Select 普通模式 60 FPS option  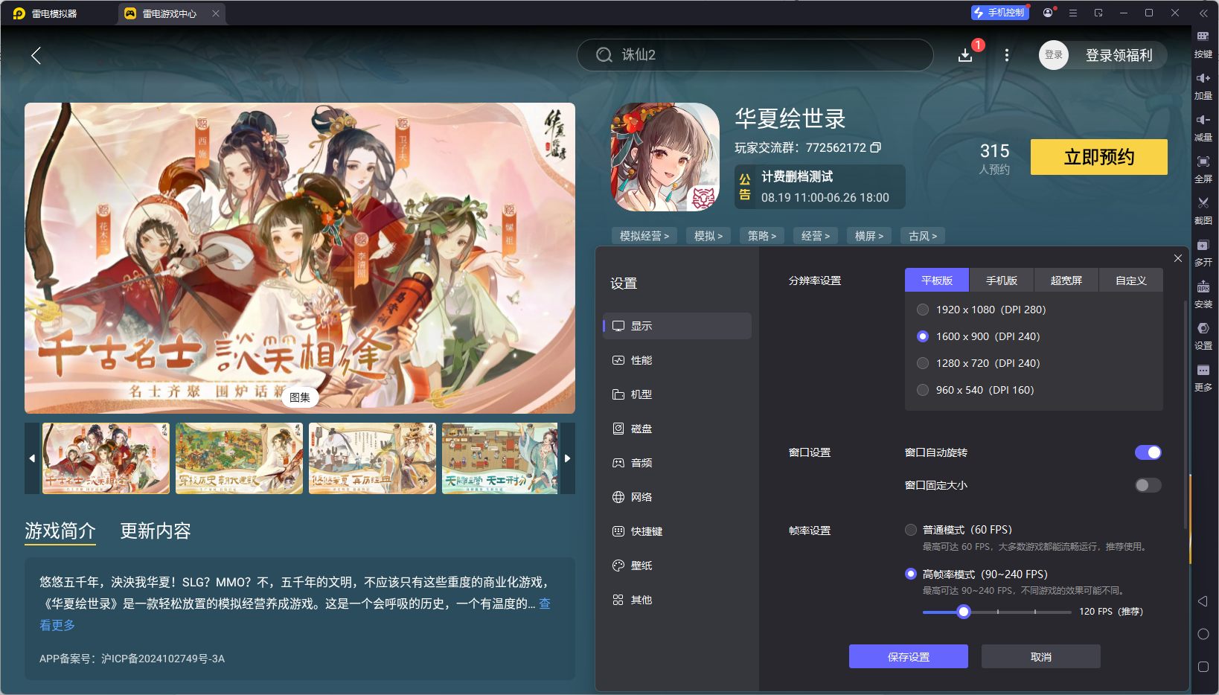[959, 530]
